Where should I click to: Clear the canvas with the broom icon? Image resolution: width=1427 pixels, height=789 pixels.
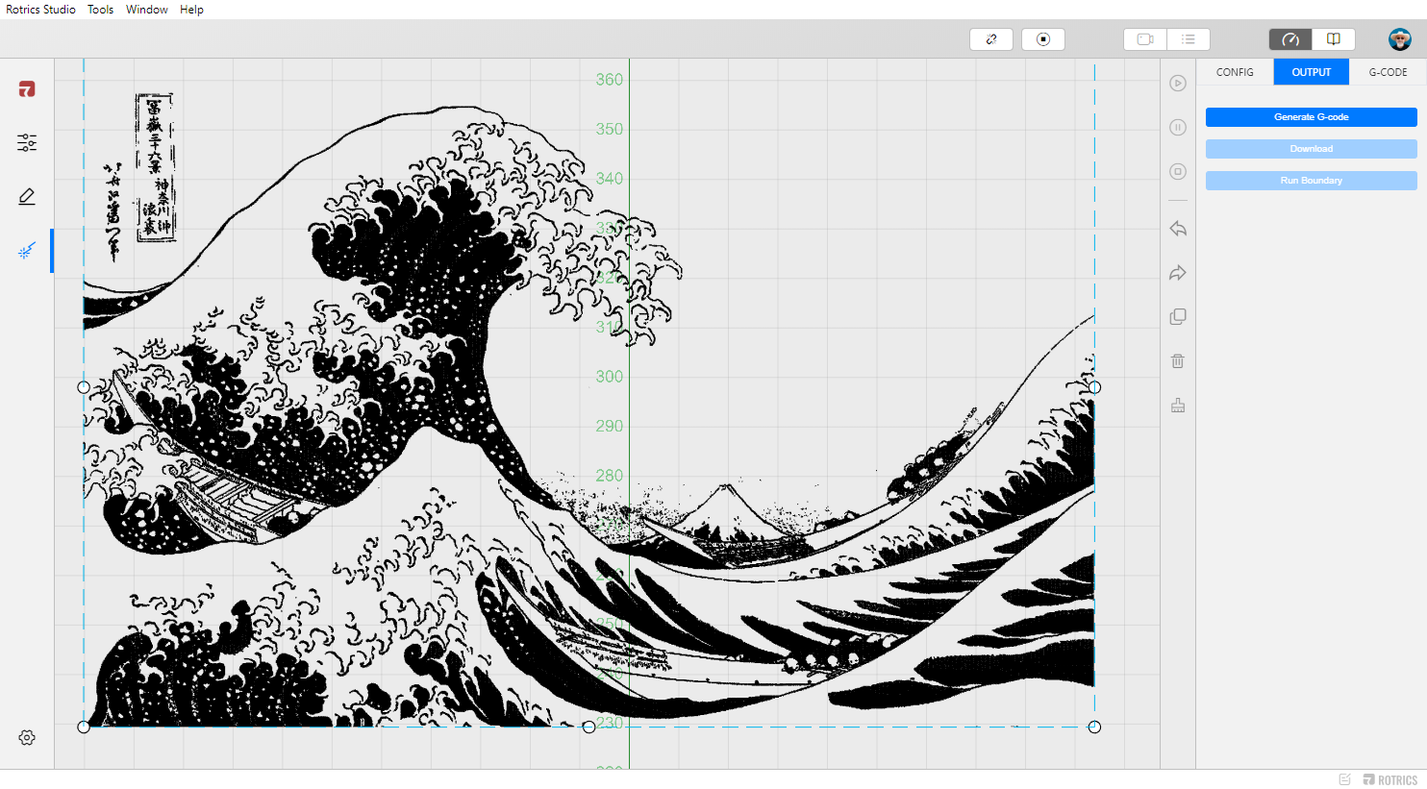coord(1178,406)
